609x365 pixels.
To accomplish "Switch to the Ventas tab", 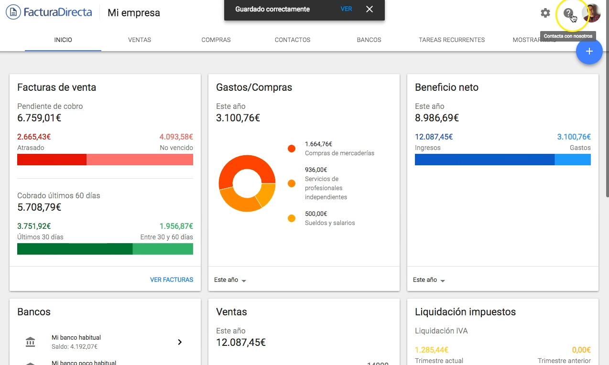I will click(x=140, y=40).
